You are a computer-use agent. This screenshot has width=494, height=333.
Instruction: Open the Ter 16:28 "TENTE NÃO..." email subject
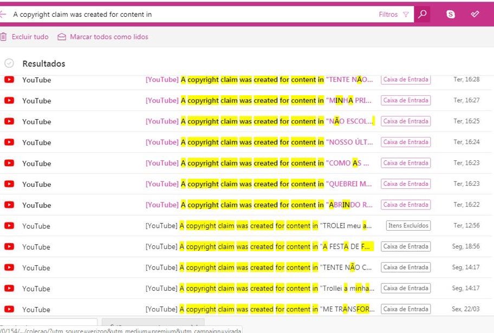(259, 80)
